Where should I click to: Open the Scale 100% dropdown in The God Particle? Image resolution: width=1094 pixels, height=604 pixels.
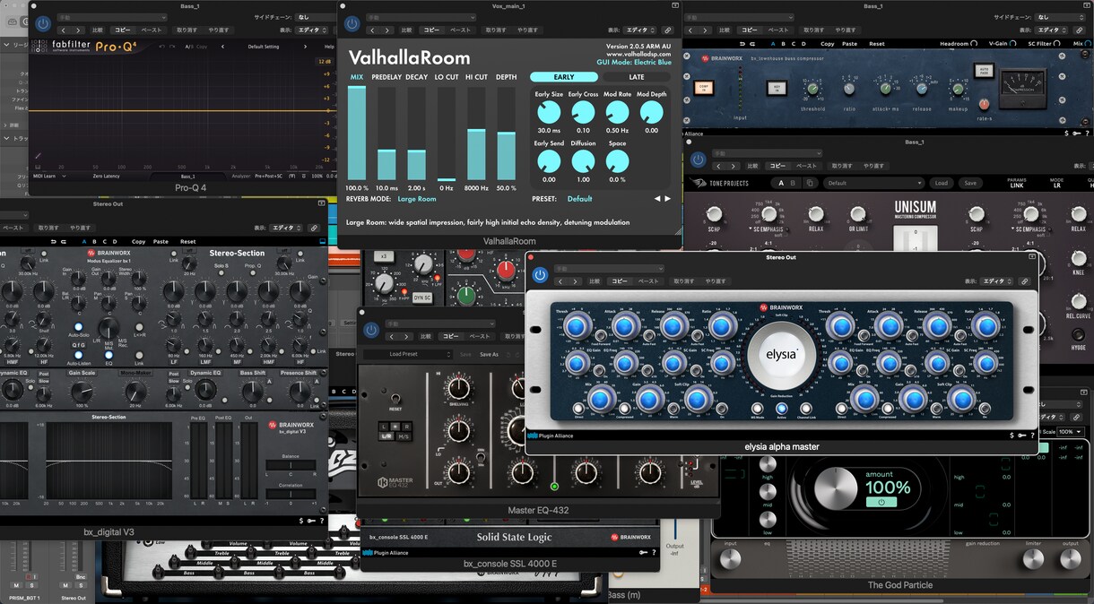[x=1070, y=432]
